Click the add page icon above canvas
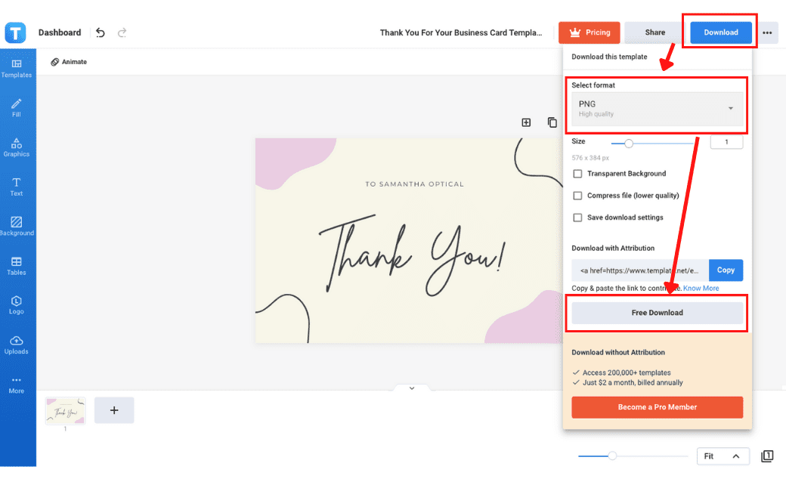This screenshot has width=786, height=485. pos(526,122)
